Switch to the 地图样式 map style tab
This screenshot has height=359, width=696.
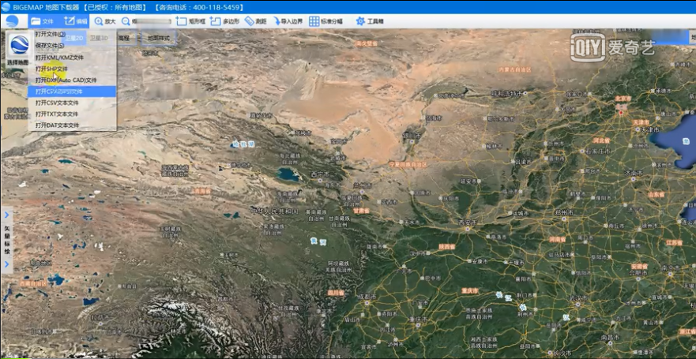click(159, 38)
